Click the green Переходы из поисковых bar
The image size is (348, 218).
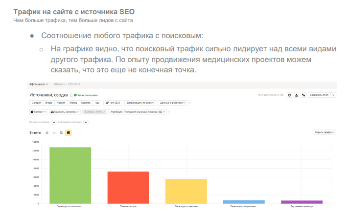70,175
